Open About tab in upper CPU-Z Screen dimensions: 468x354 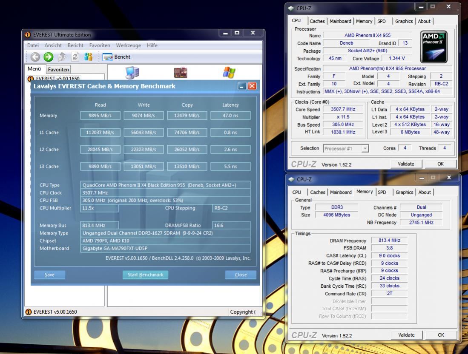pos(424,21)
